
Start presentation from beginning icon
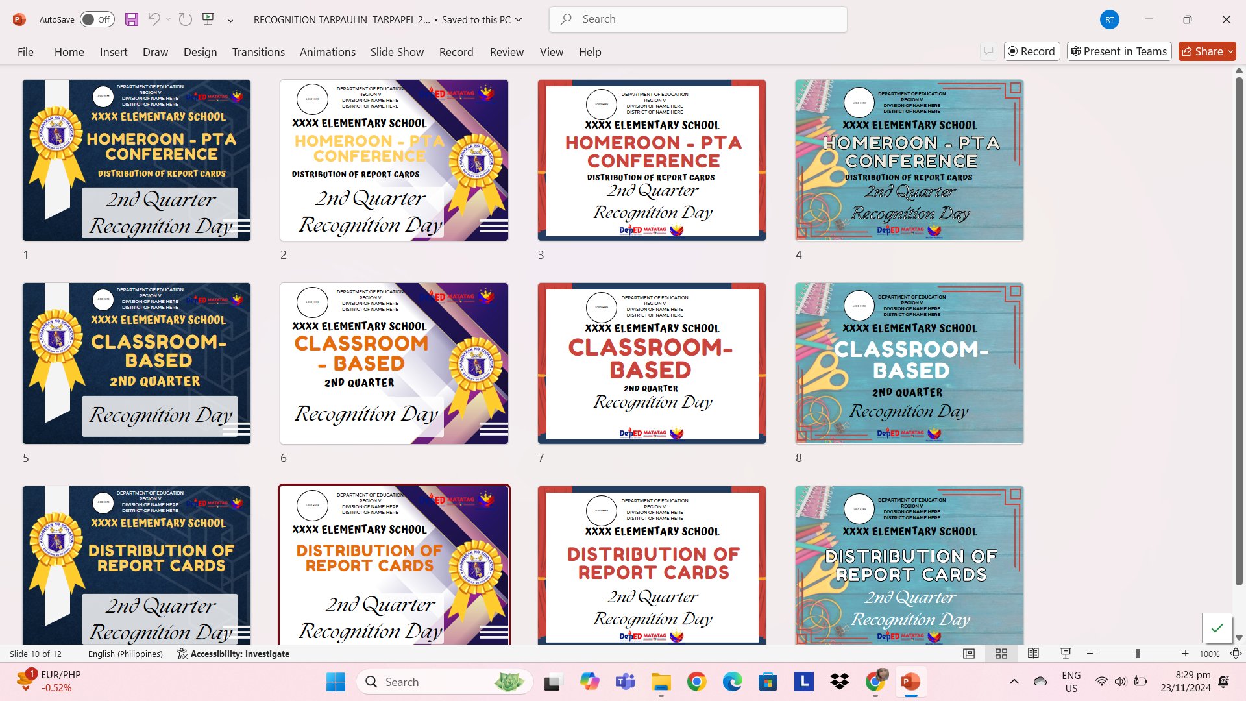point(208,19)
